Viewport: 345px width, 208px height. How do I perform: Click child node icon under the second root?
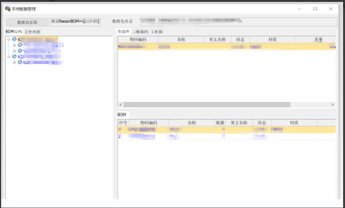[x=20, y=62]
